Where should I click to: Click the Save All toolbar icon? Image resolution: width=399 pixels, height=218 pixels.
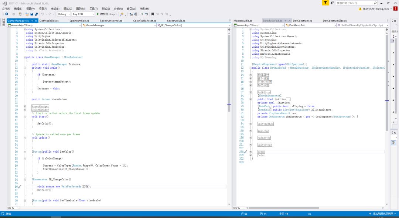pos(36,14)
